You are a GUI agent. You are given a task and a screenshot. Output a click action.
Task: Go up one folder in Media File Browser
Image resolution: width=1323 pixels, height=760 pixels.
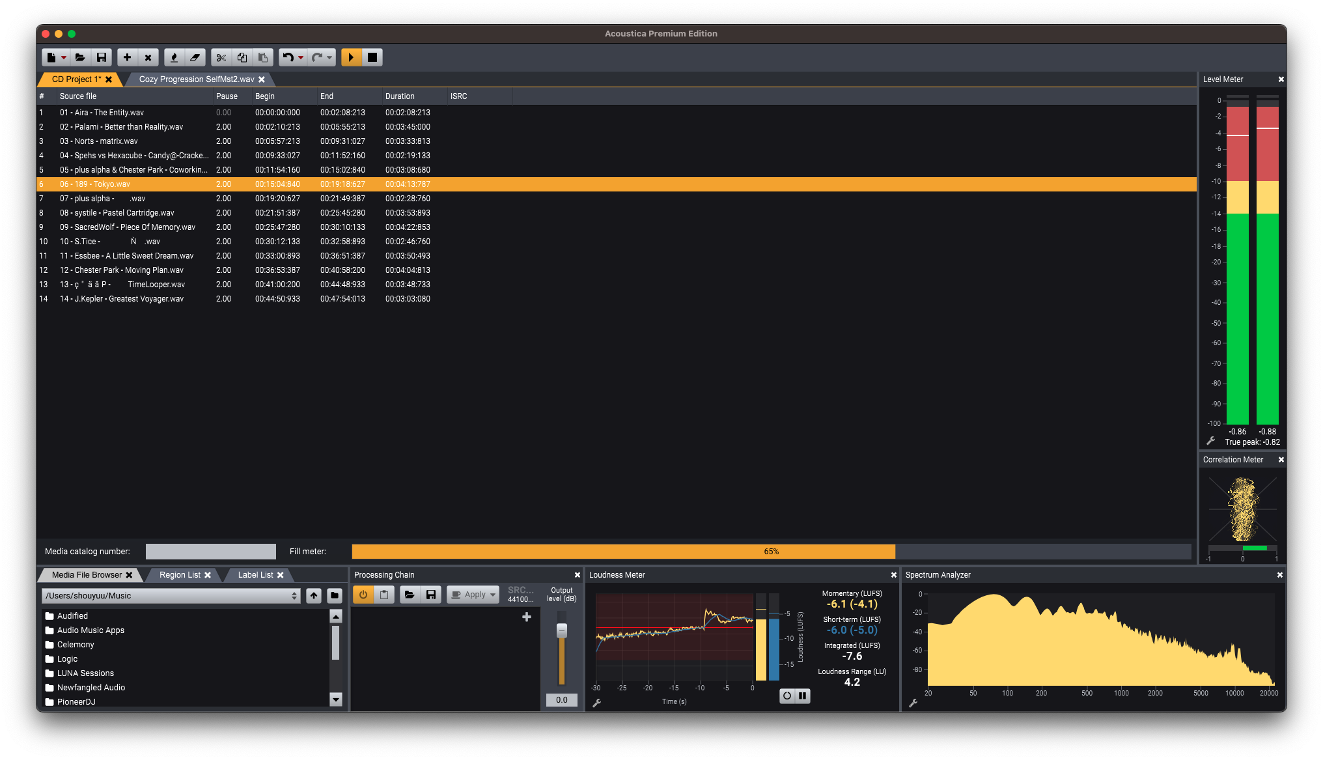pyautogui.click(x=314, y=595)
